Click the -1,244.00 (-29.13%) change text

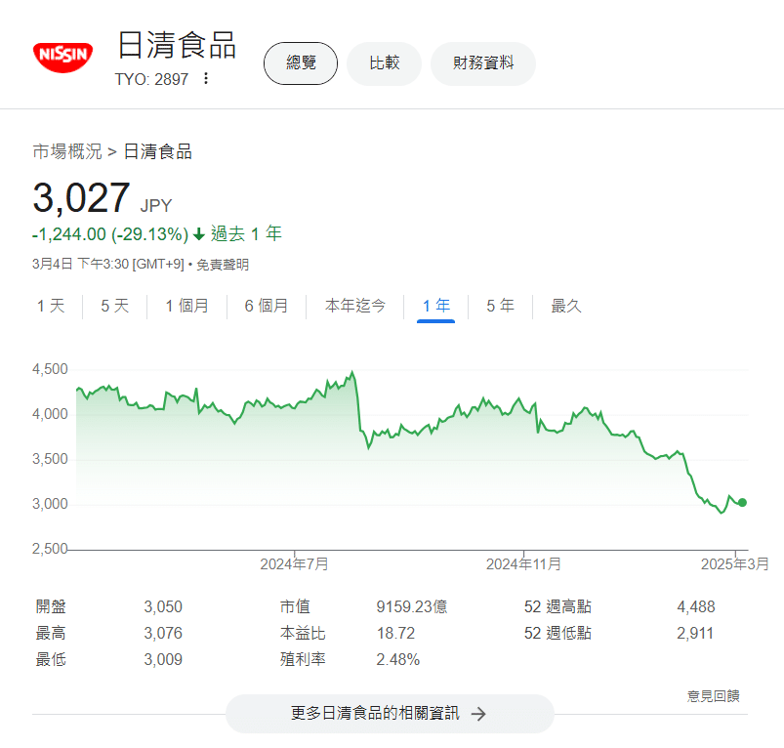coord(110,234)
